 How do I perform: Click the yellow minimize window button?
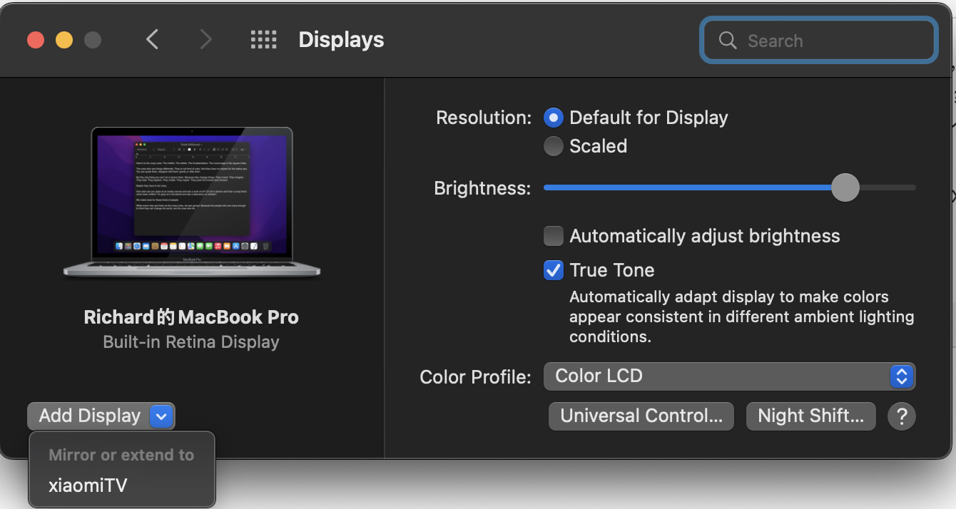pyautogui.click(x=64, y=40)
